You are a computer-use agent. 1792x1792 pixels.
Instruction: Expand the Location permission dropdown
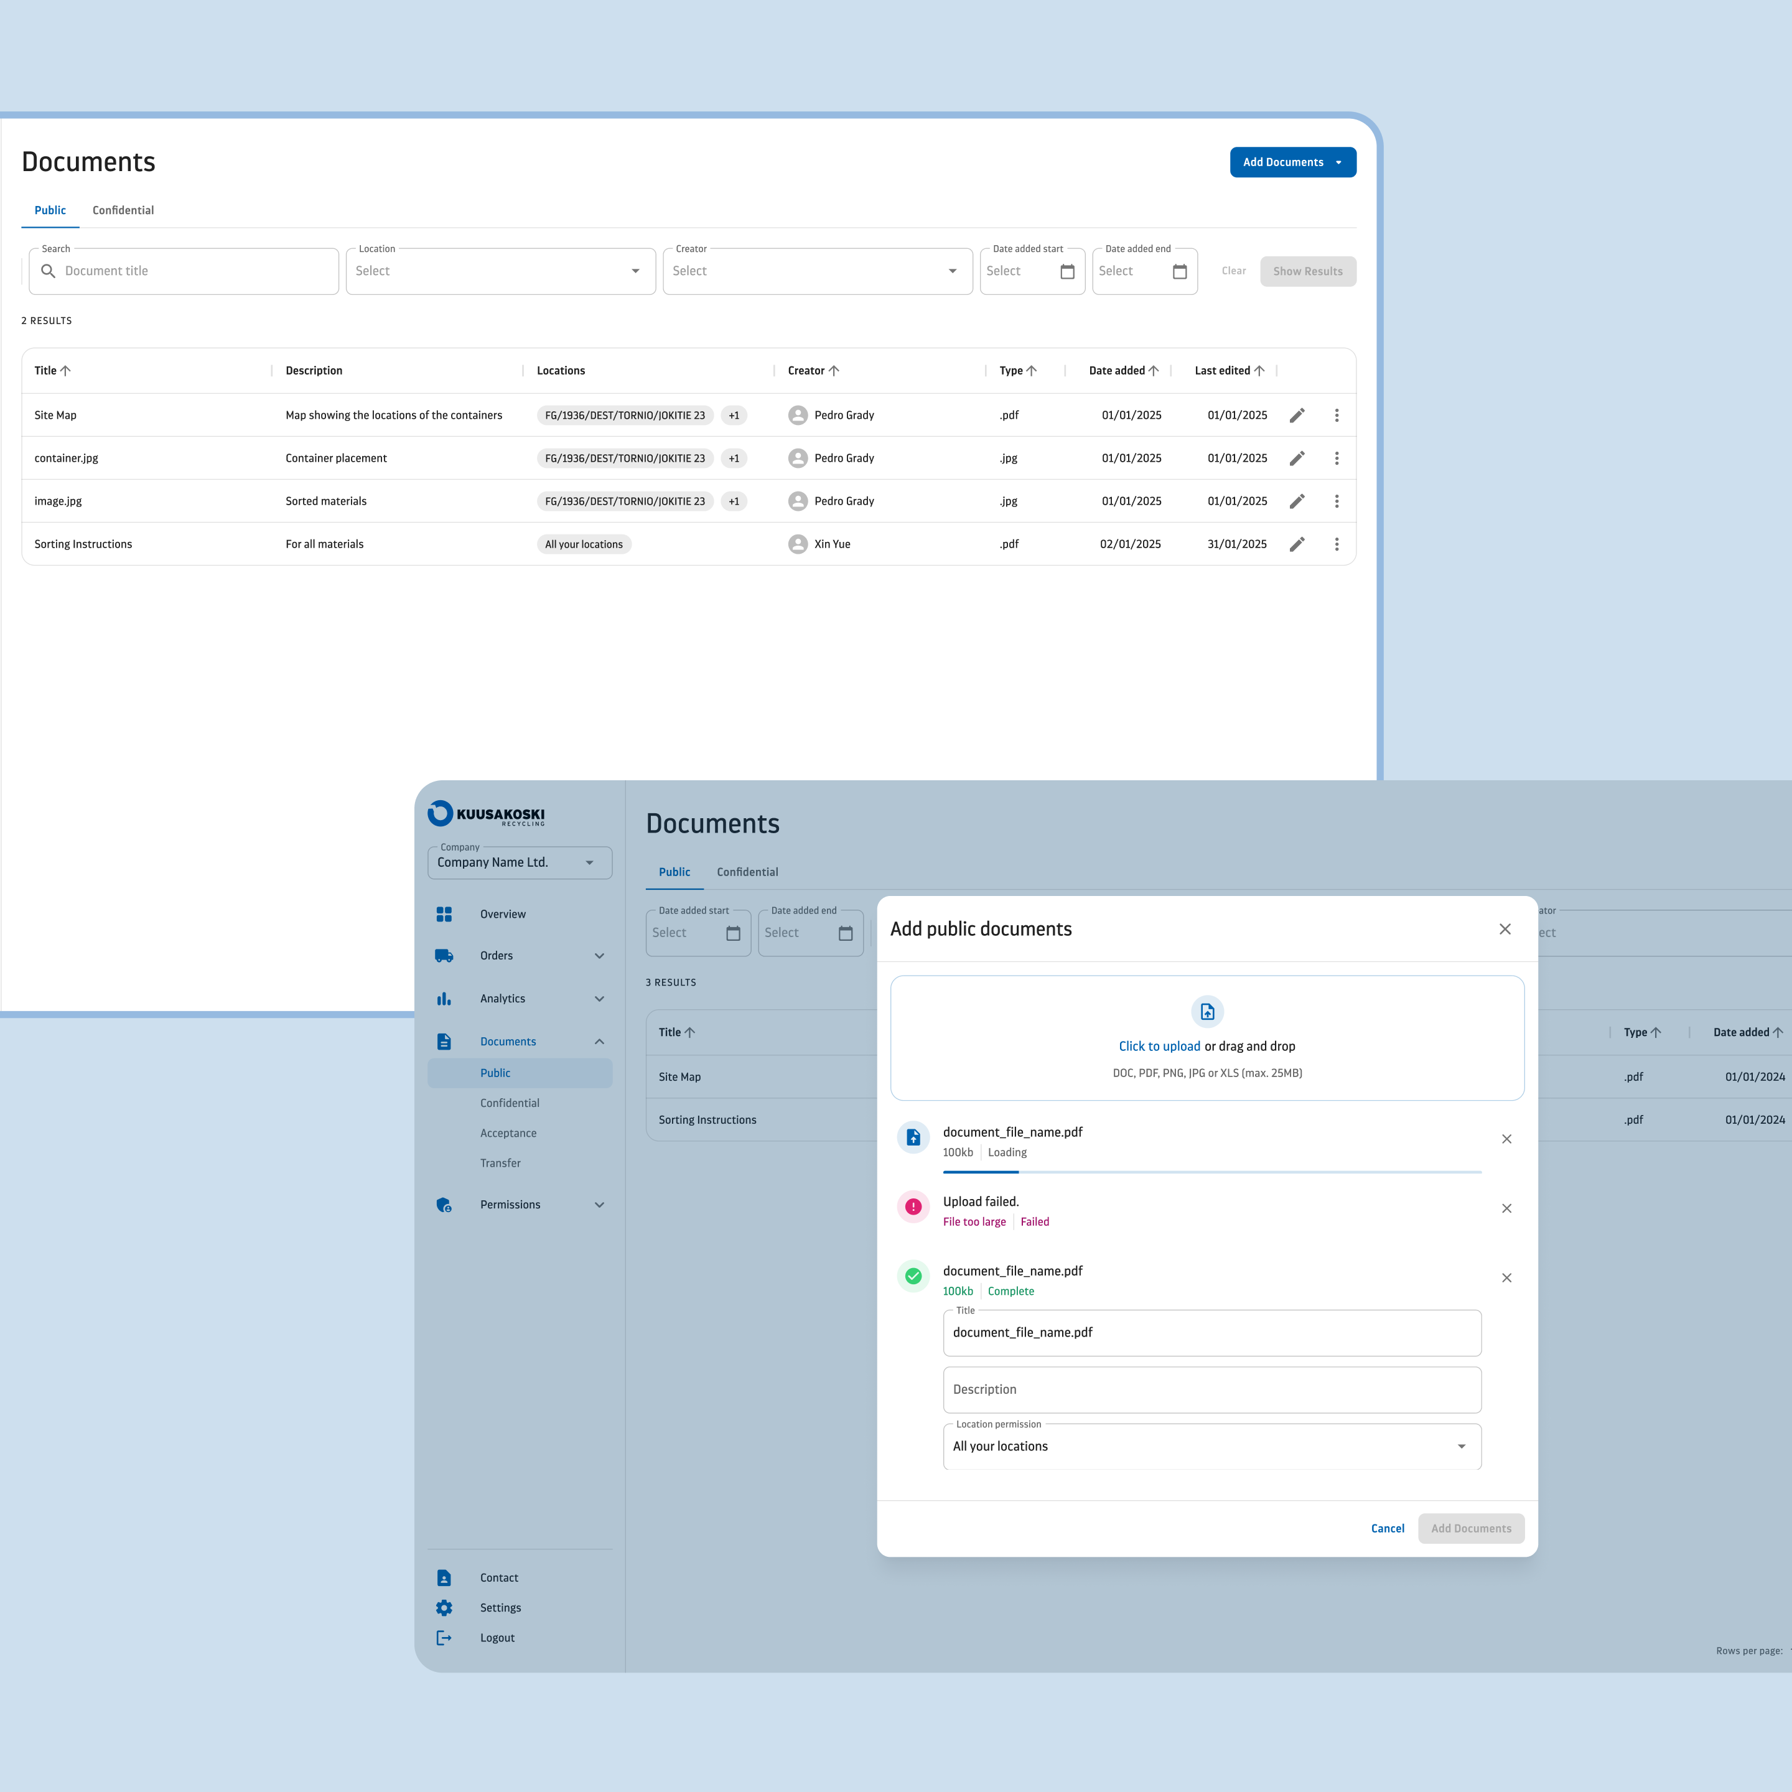(1462, 1446)
